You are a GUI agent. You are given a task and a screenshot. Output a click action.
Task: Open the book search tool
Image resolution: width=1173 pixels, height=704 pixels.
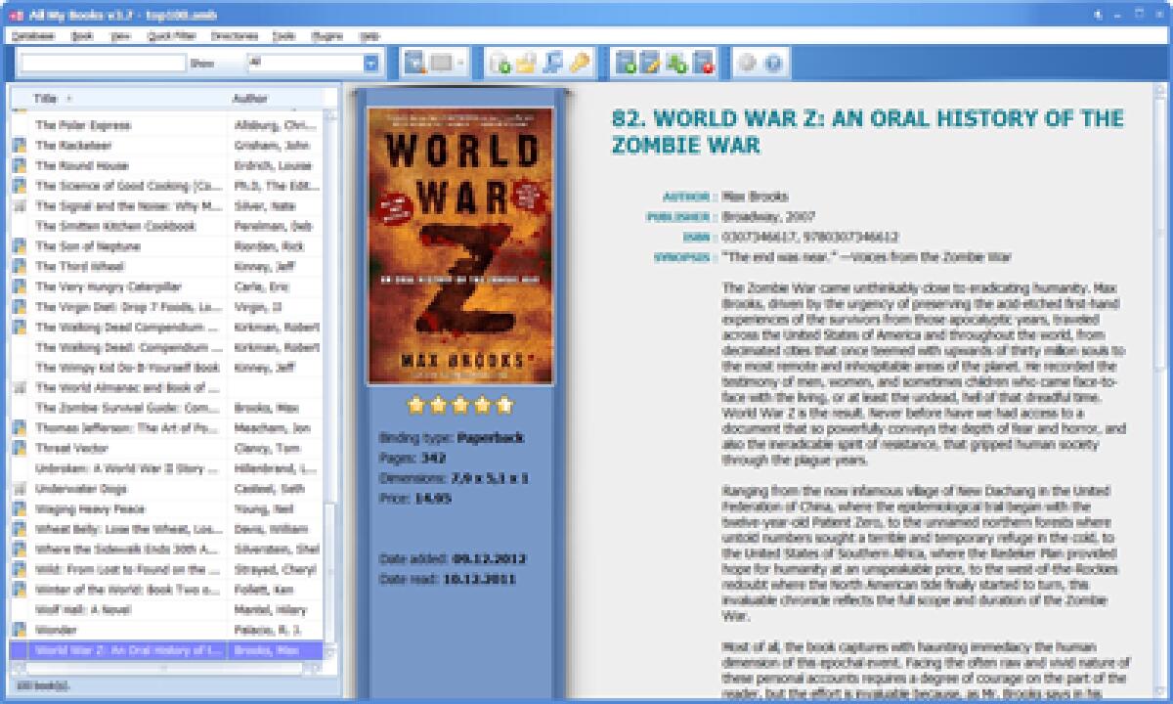coord(552,62)
